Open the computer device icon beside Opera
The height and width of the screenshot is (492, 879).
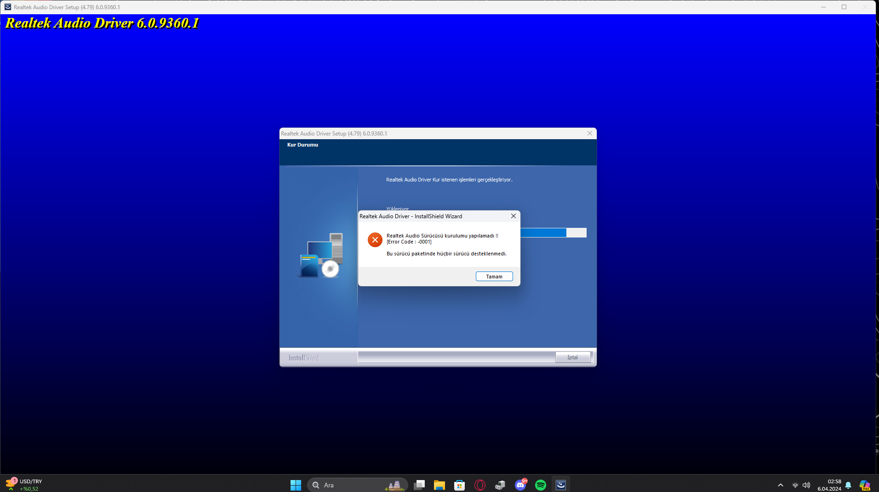click(x=500, y=485)
